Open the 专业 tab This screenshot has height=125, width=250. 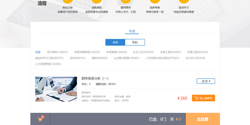click(x=132, y=31)
